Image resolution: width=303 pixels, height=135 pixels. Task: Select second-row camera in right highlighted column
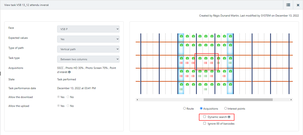pyautogui.click(x=230, y=45)
